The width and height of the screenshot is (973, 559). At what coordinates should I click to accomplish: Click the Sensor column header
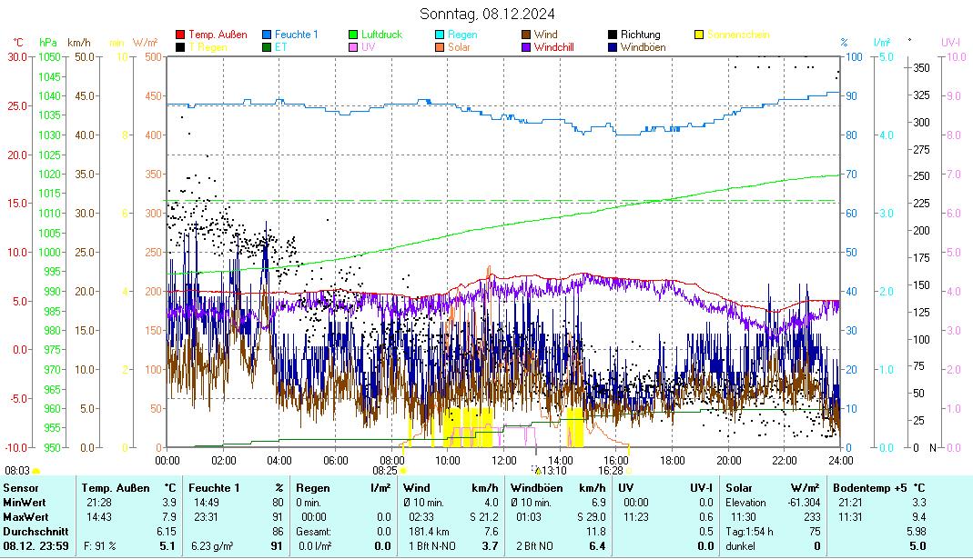coord(21,488)
